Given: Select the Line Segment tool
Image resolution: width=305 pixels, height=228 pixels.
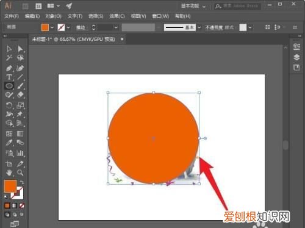Looking at the screenshot, I should click(x=20, y=77).
